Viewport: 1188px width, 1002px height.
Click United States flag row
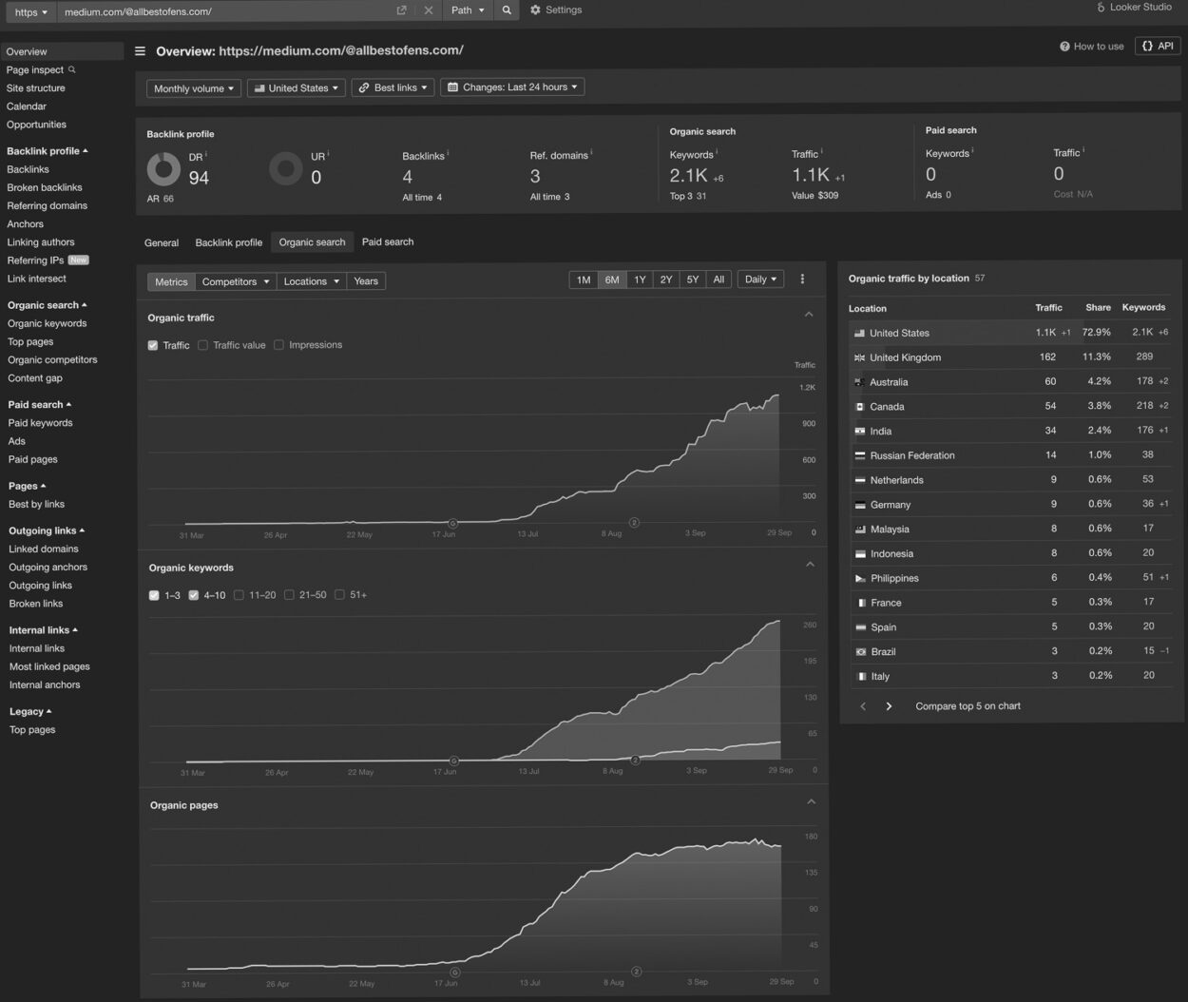pos(1011,333)
